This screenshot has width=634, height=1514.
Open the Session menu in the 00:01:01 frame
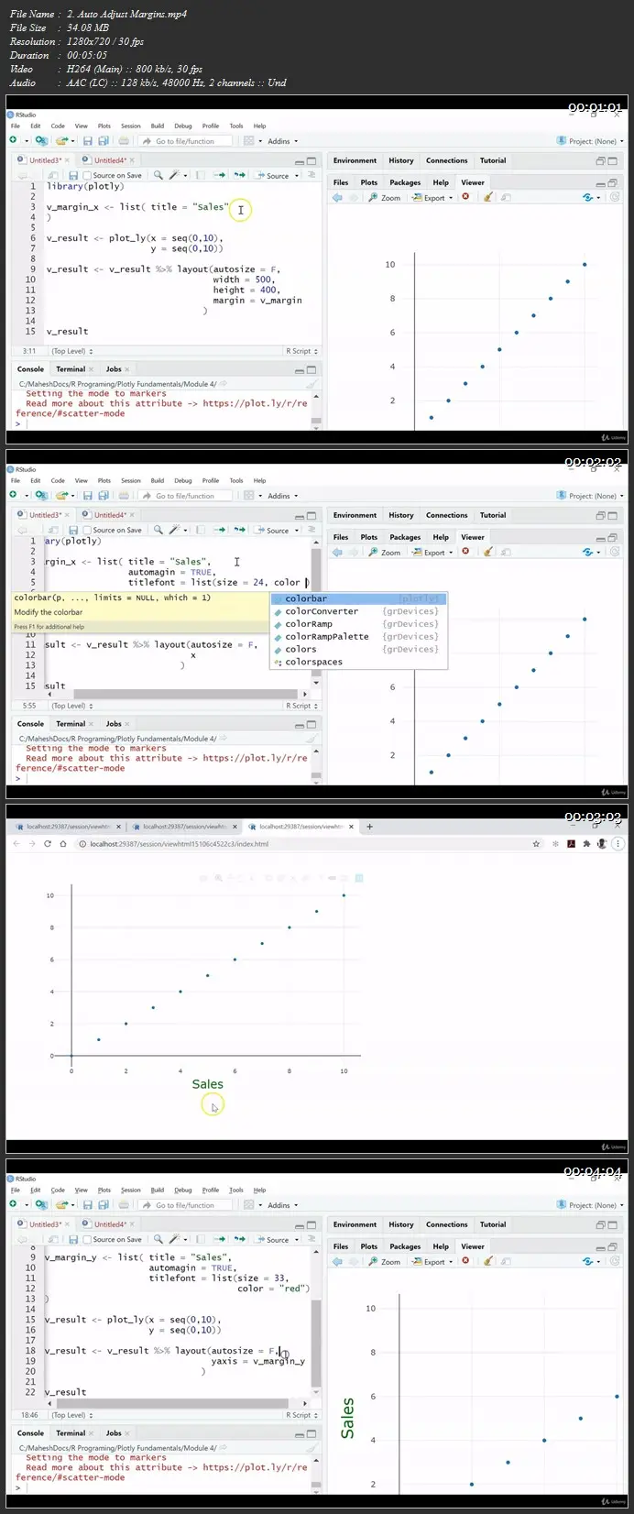[131, 126]
